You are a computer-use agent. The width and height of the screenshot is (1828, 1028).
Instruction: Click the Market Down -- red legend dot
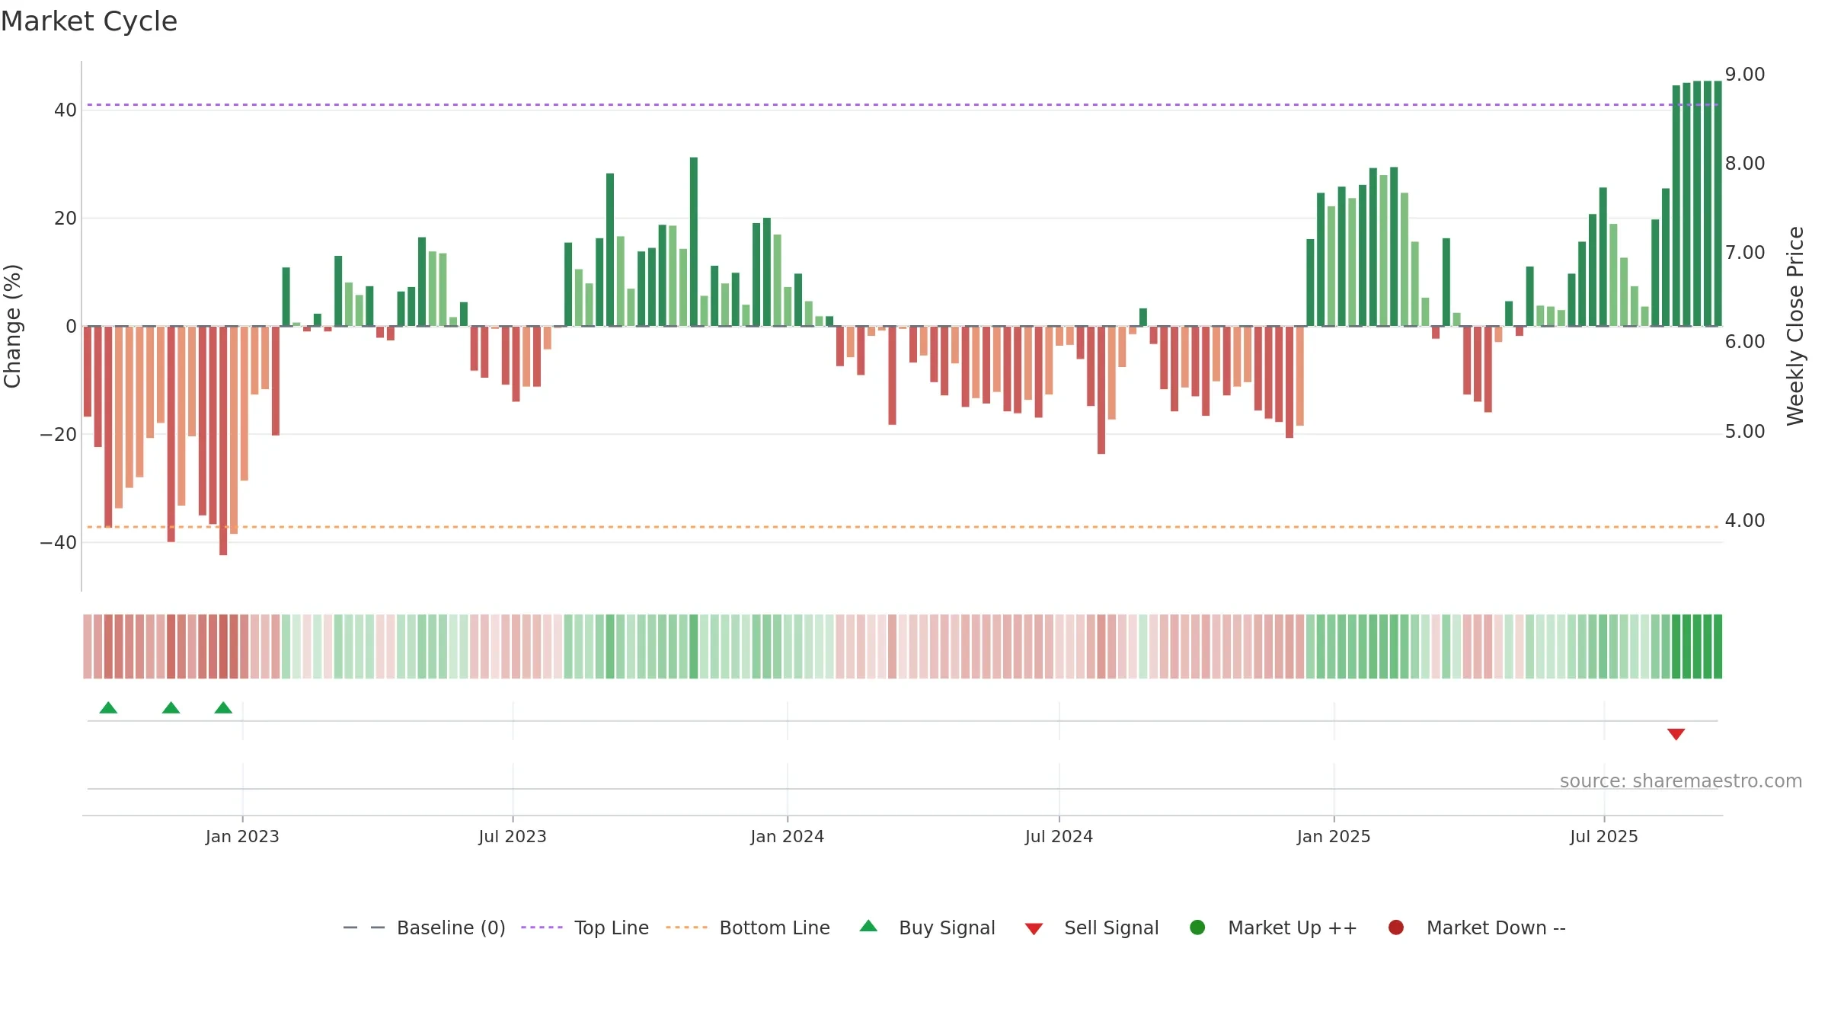click(1396, 927)
